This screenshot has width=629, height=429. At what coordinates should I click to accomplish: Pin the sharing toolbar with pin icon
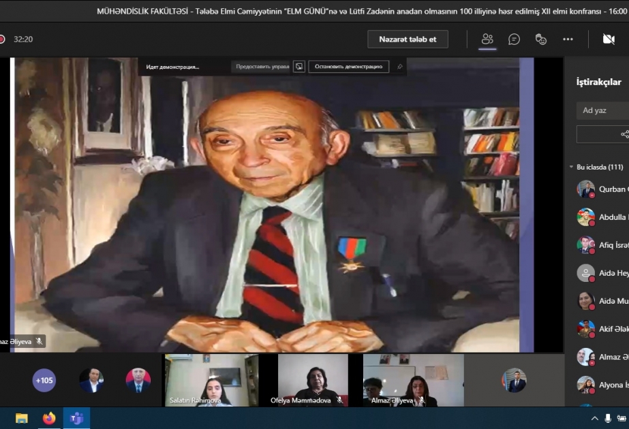click(x=399, y=67)
